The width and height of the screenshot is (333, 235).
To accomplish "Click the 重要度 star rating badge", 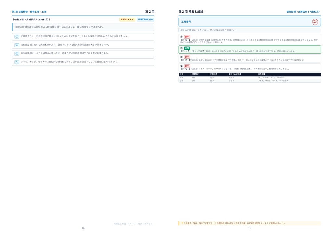I will 127,19.
